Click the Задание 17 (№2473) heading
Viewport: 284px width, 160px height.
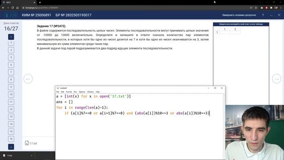click(51, 26)
